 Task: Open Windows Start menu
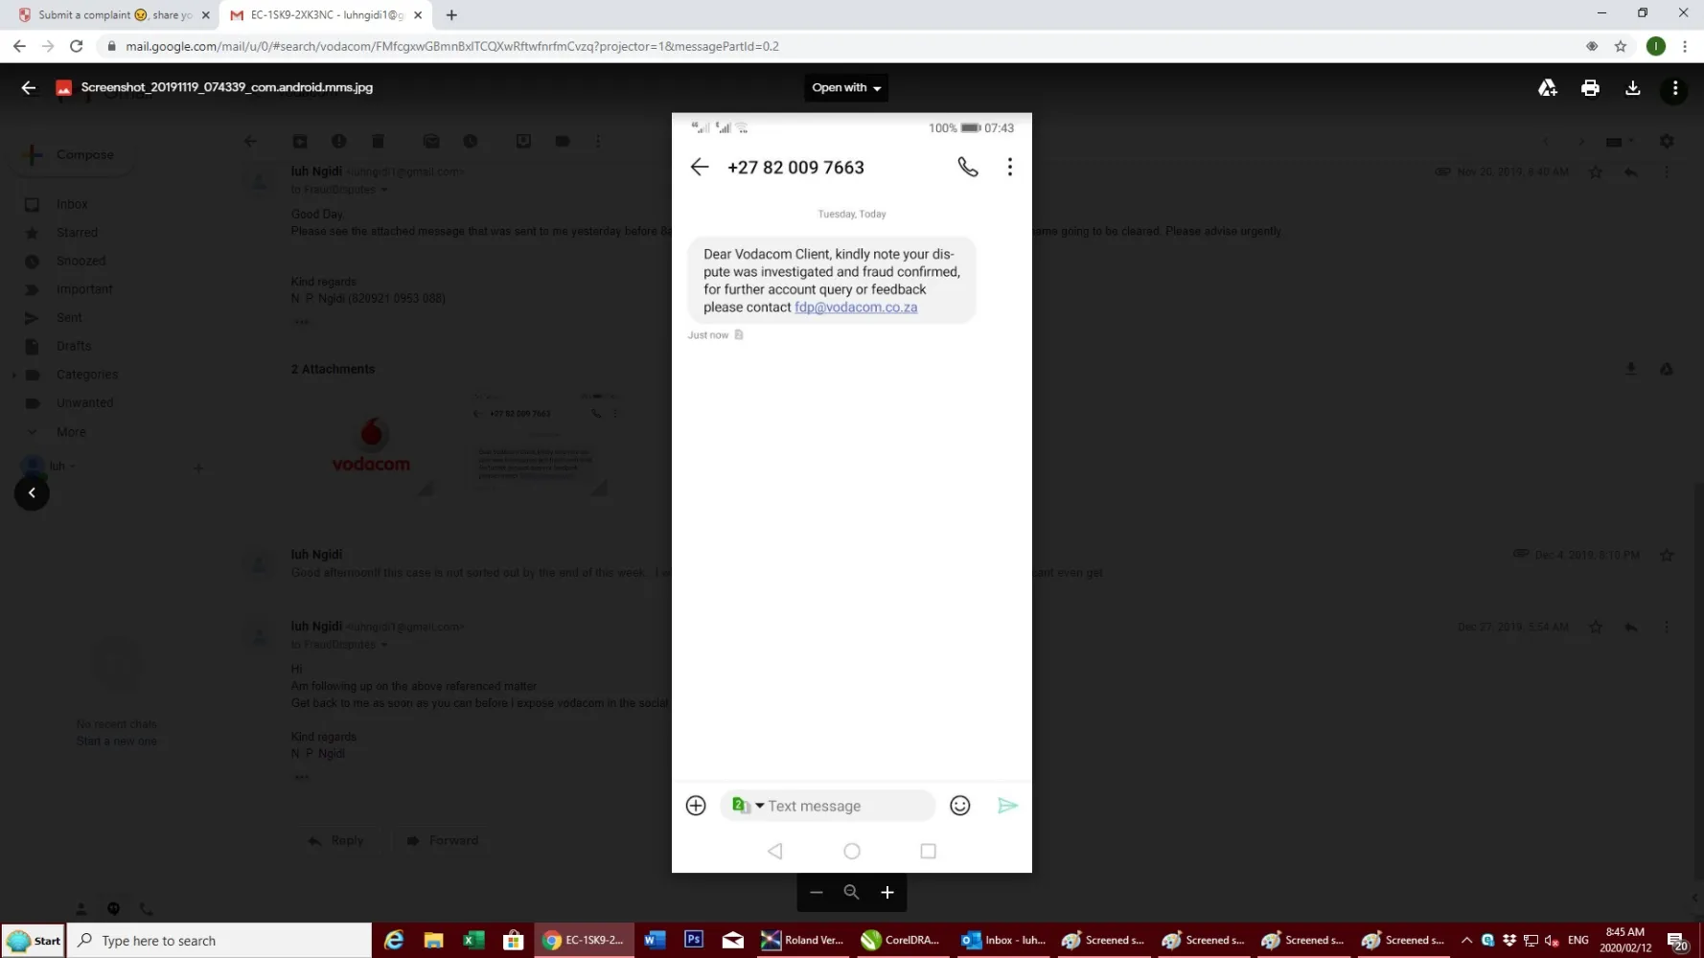(x=34, y=940)
